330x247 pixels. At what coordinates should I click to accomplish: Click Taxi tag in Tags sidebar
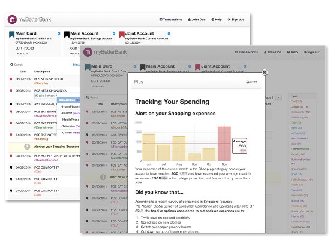(296, 102)
